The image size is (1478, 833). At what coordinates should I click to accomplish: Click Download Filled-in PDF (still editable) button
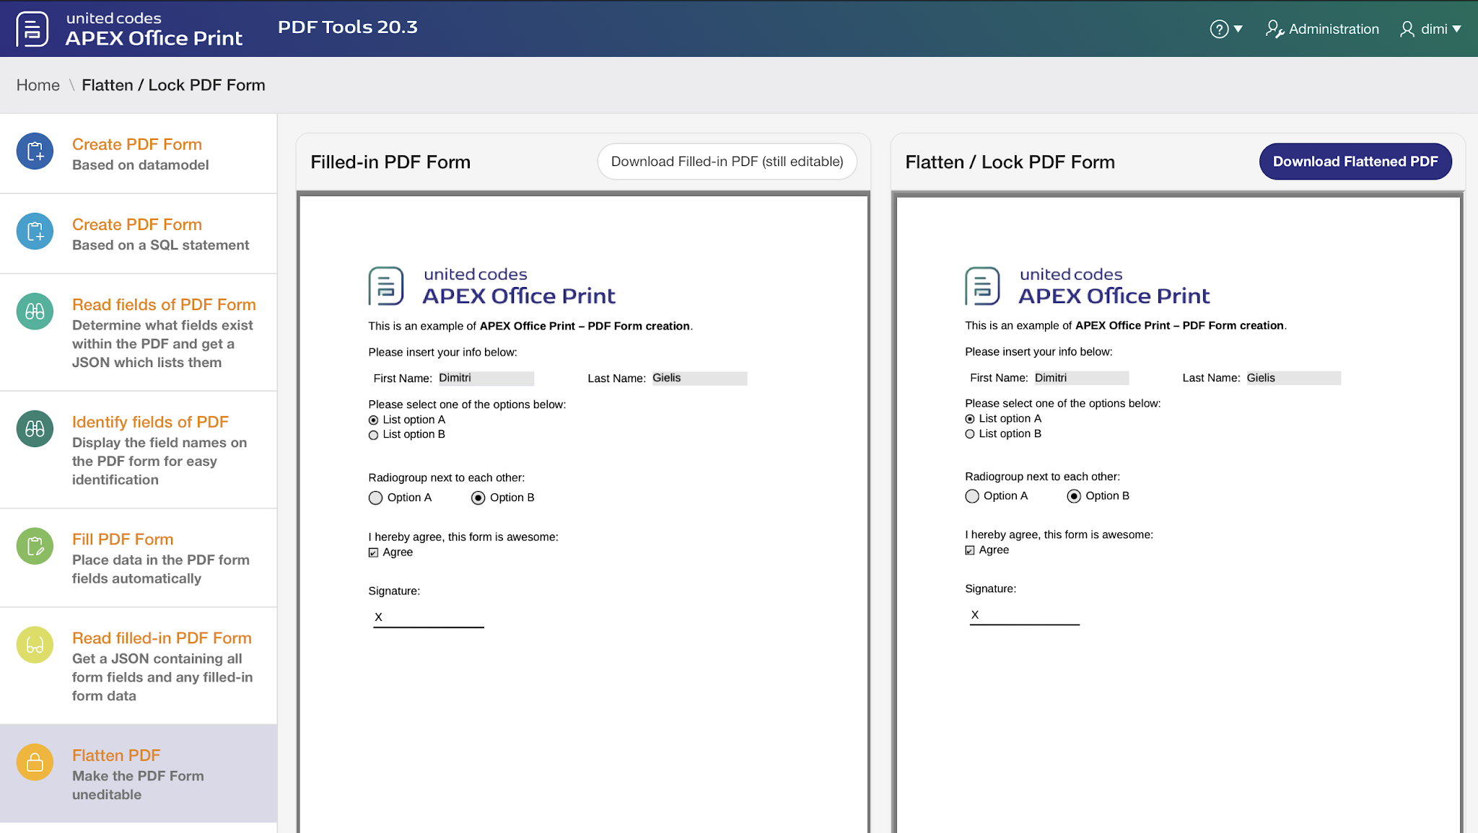(x=727, y=162)
